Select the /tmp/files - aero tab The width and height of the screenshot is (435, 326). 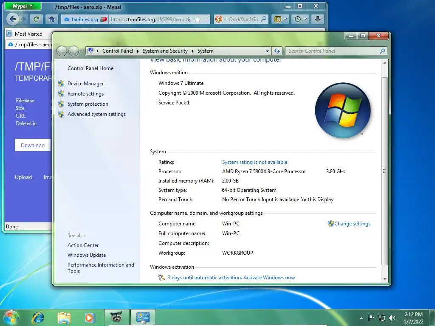(x=30, y=44)
